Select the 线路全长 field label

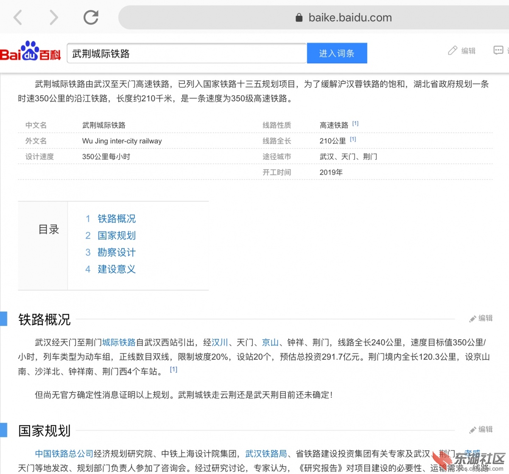click(277, 141)
